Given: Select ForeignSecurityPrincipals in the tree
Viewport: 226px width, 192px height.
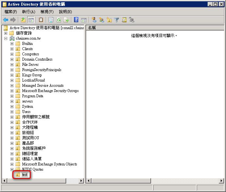Looking at the screenshot, I should tap(42, 70).
